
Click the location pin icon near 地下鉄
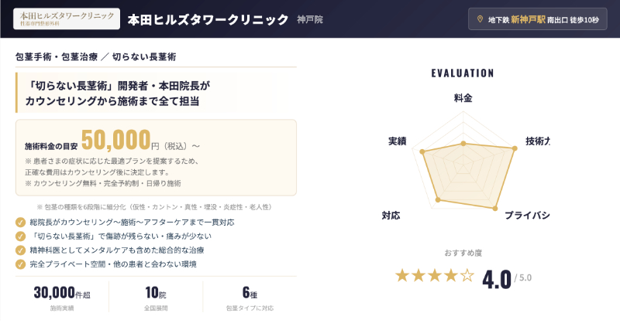tap(479, 19)
